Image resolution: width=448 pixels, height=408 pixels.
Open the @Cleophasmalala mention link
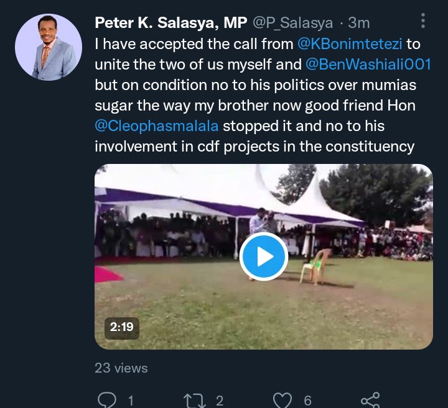(x=157, y=125)
